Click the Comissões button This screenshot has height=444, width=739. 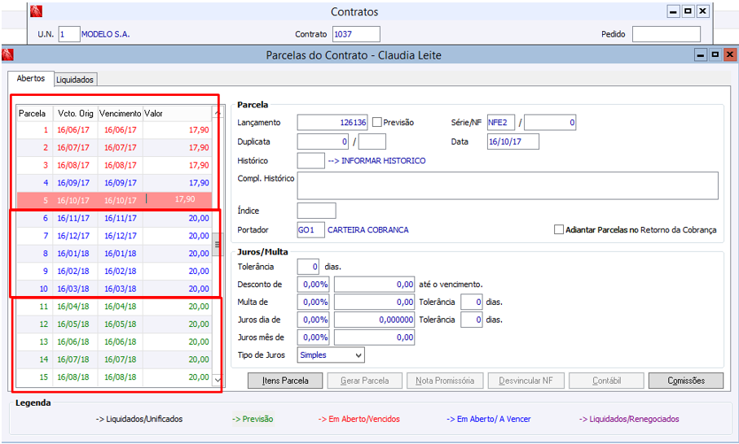click(686, 381)
